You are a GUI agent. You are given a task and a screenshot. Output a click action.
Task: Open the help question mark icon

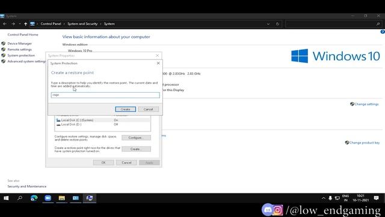(383, 32)
